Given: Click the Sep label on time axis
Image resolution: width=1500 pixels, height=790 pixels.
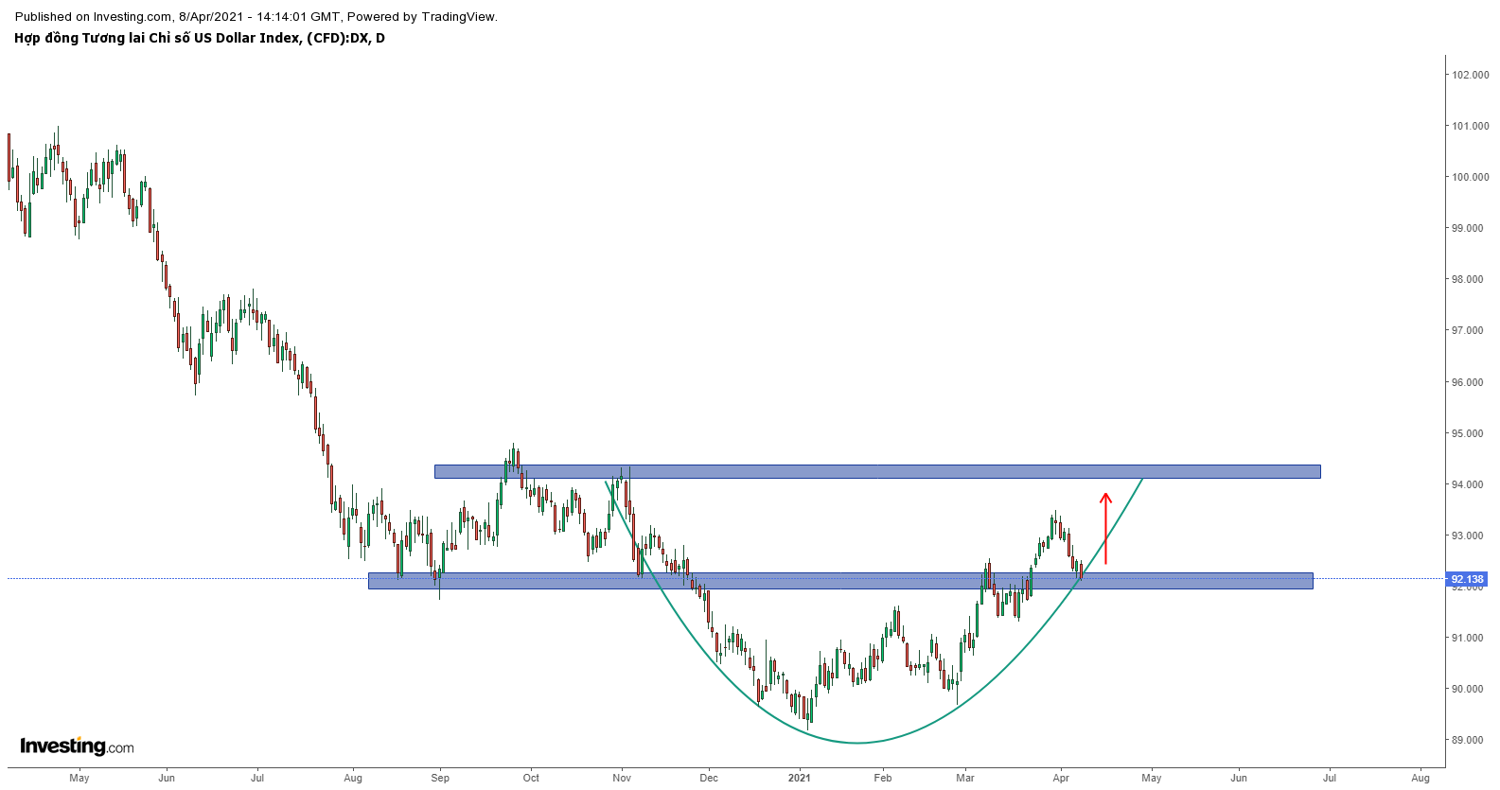Looking at the screenshot, I should point(440,778).
